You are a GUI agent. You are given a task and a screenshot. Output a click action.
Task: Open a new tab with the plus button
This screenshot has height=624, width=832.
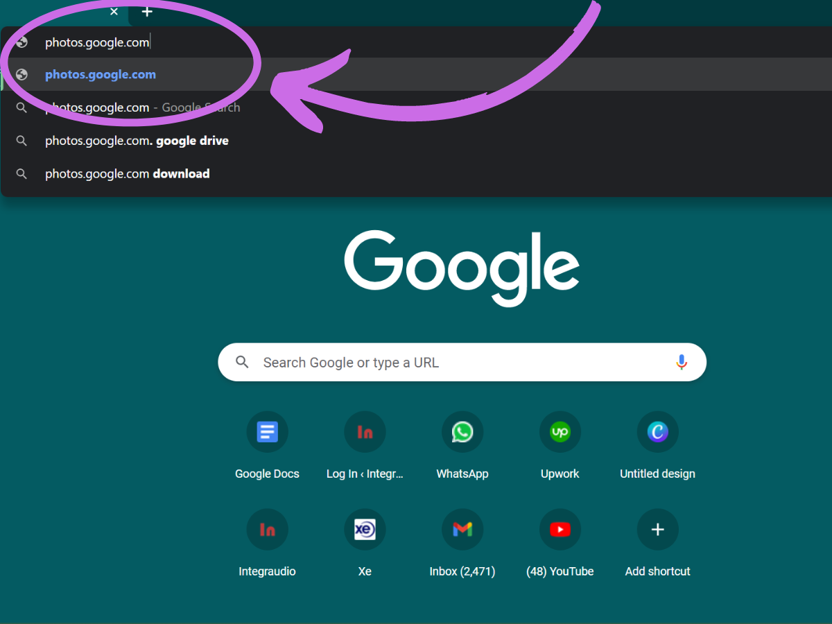tap(147, 12)
